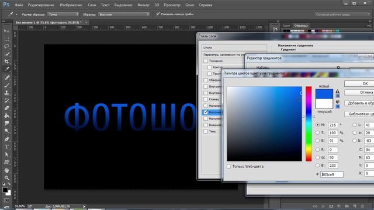Uncheck the checked gradient overlay checkbox
This screenshot has height=210, width=374.
click(206, 112)
